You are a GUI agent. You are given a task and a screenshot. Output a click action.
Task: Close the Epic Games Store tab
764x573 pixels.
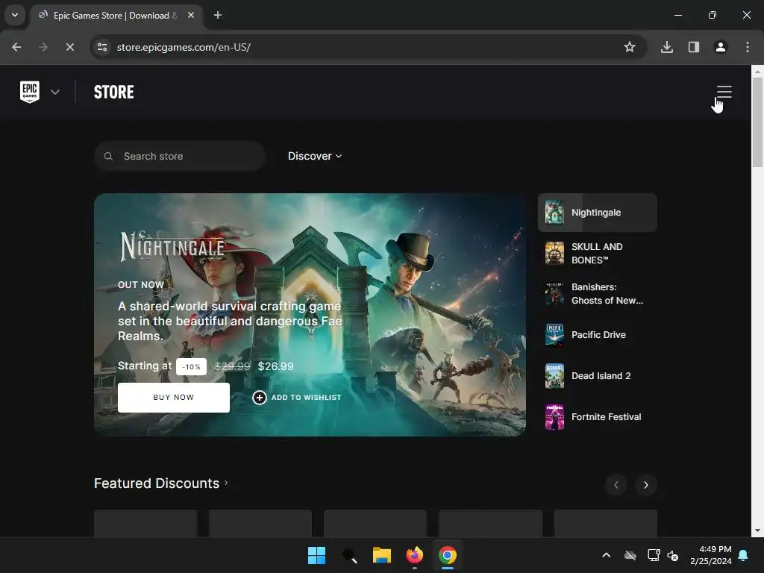(191, 15)
